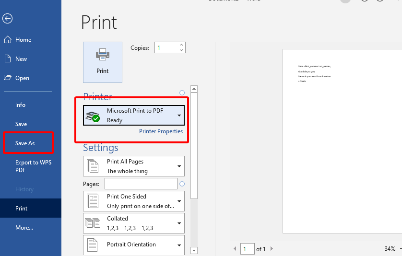Click the large Print printer button
The image size is (402, 256).
click(x=103, y=62)
